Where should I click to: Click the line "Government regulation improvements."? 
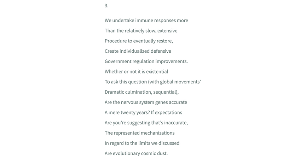[x=146, y=61]
